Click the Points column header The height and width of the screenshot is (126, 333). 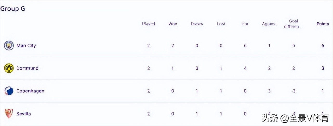point(323,24)
